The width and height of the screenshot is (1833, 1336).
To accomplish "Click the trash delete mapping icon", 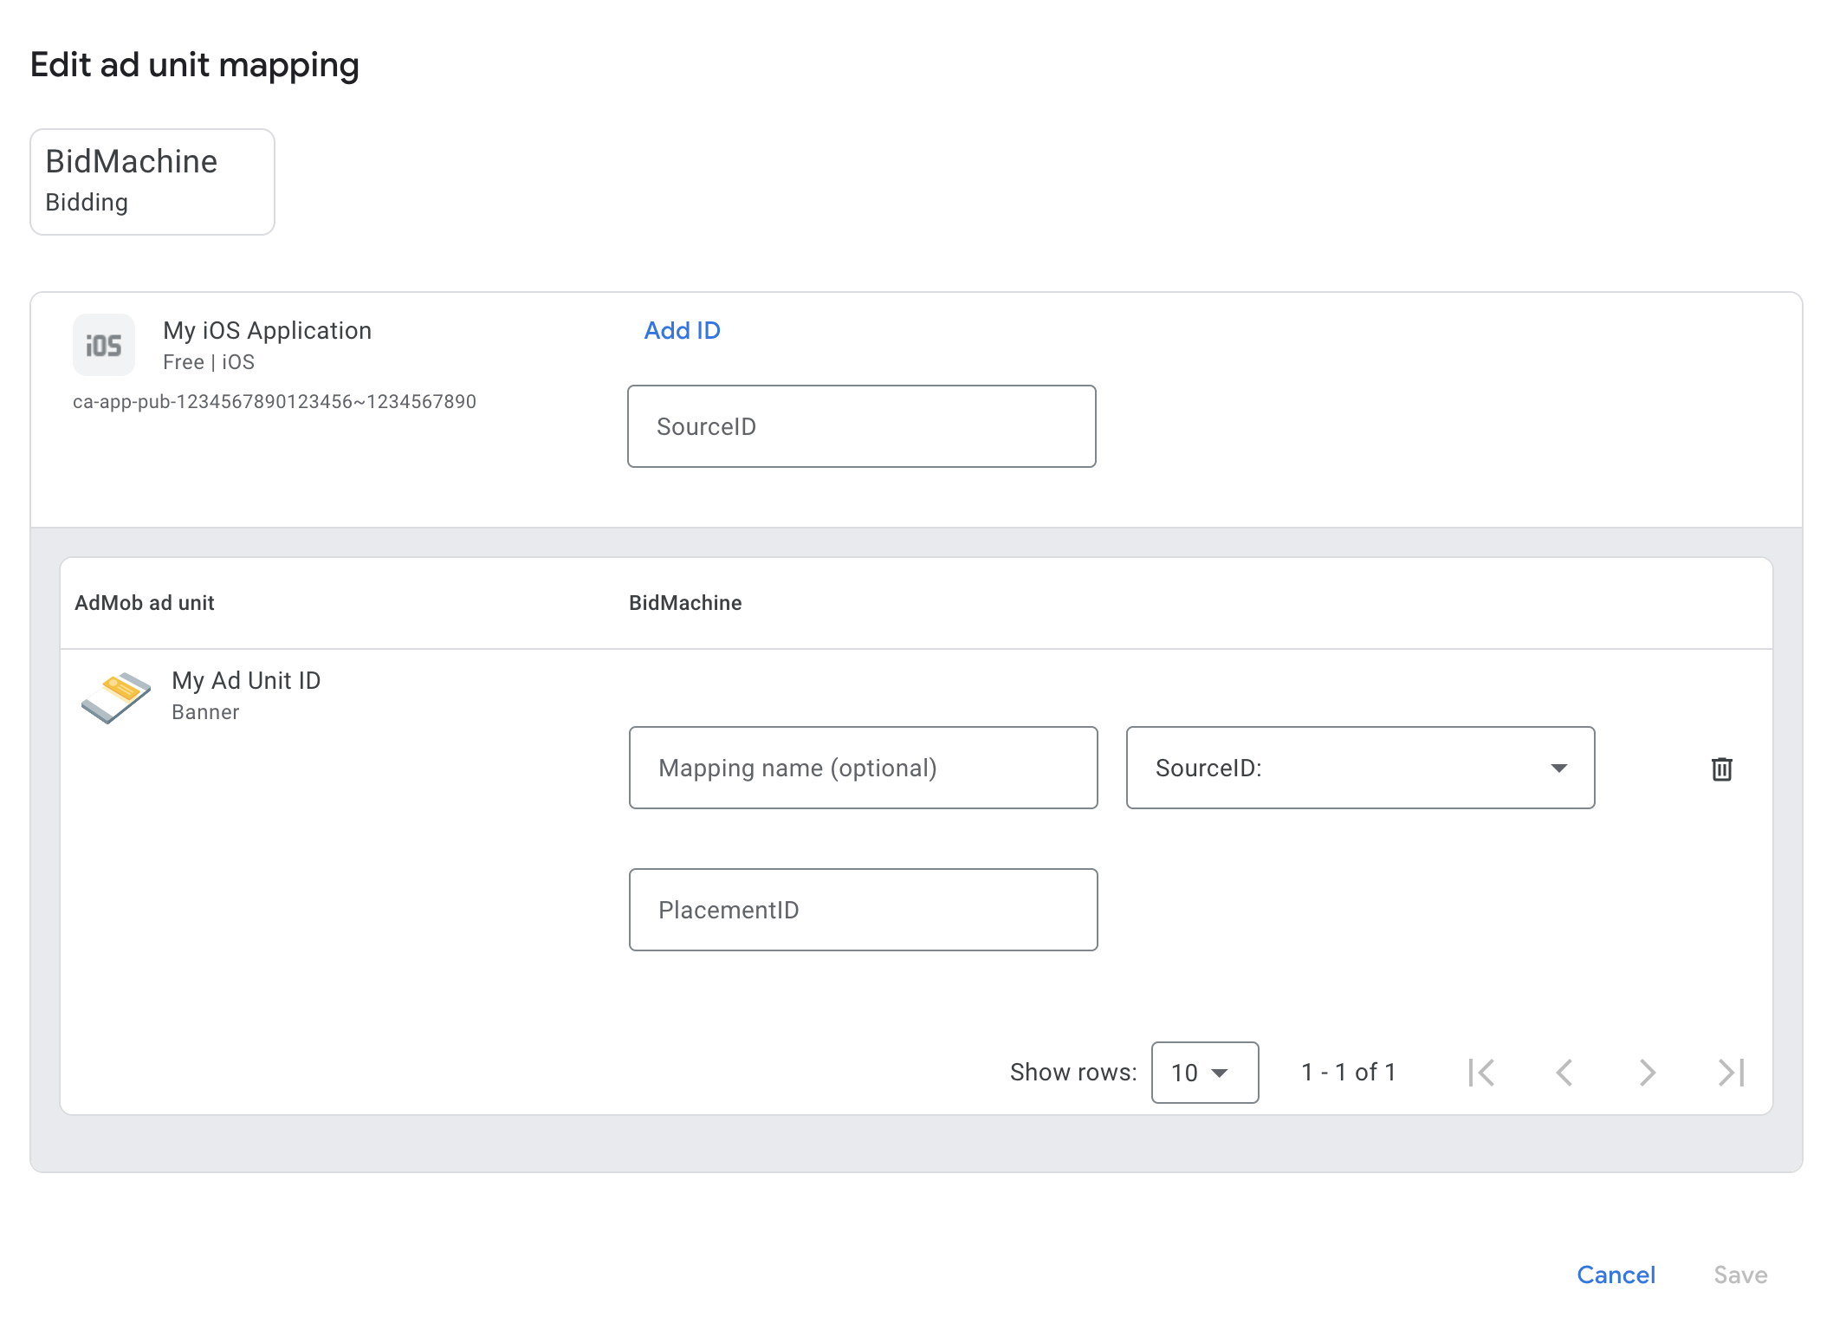I will coord(1721,769).
